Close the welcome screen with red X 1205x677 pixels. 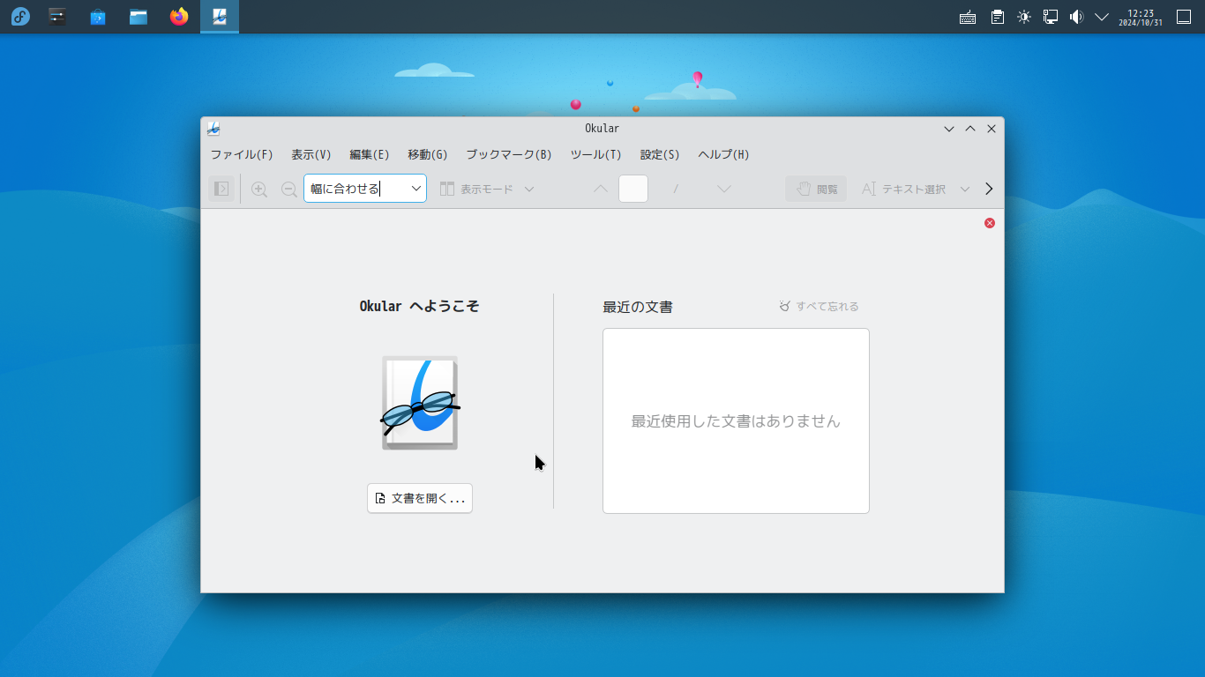tap(990, 223)
